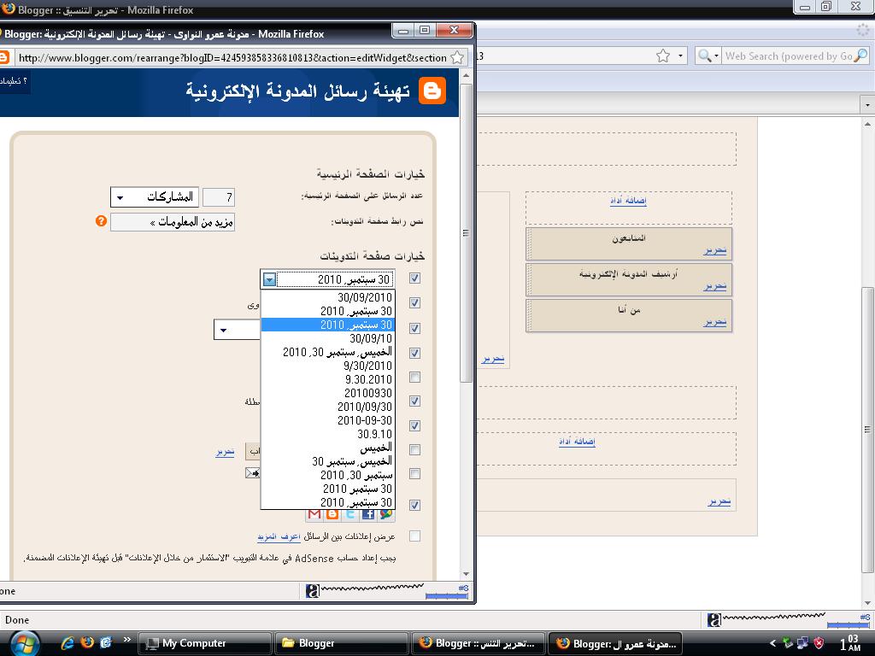Viewport: 875px width, 656px height.
Task: Choose the 2010/09/30 date format
Action: pyautogui.click(x=328, y=407)
